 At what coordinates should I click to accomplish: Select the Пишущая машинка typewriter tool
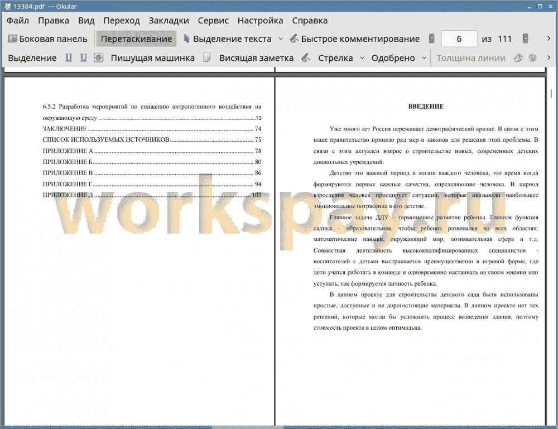[153, 58]
